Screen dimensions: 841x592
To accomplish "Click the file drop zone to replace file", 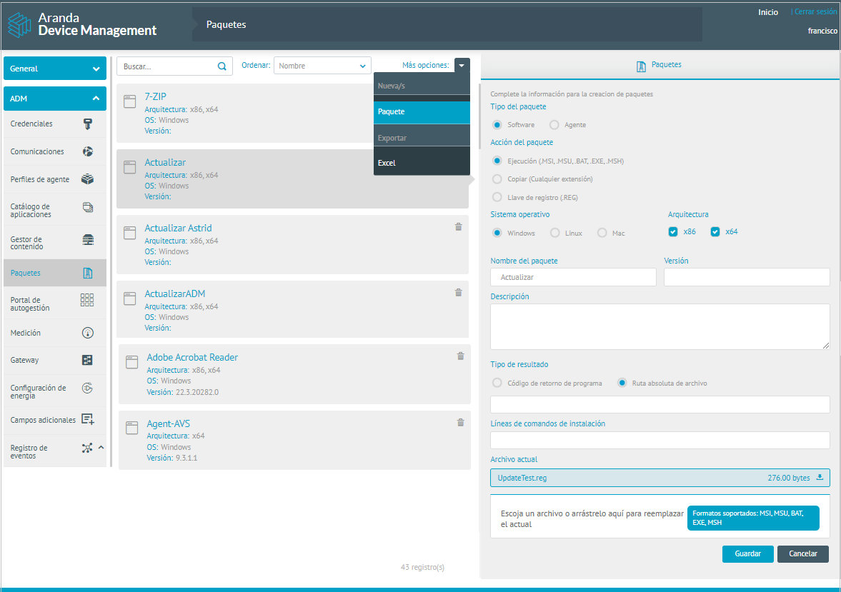I will click(x=660, y=517).
